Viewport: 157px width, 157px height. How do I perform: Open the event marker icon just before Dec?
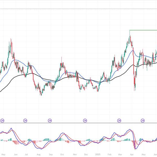pos(85,121)
